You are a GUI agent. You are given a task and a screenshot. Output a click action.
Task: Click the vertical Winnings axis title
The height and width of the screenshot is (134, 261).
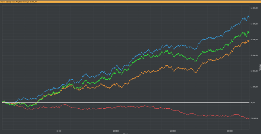point(260,67)
